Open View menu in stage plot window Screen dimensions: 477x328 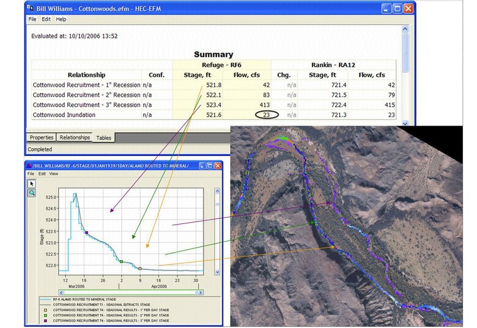pos(54,174)
